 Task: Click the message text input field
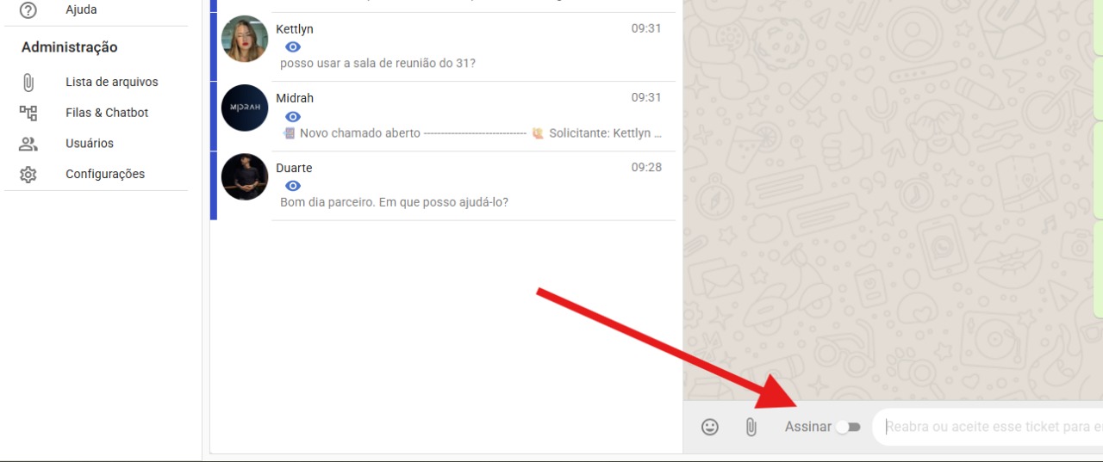(991, 427)
